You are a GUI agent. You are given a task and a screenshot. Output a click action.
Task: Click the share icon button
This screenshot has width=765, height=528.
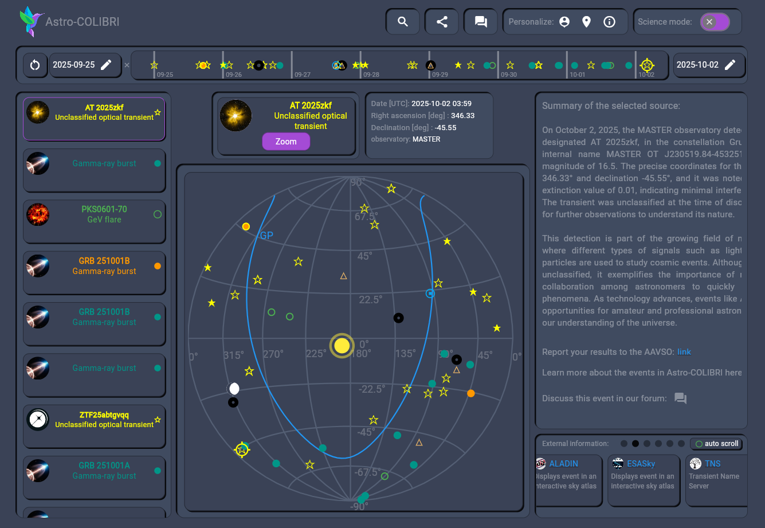[442, 22]
